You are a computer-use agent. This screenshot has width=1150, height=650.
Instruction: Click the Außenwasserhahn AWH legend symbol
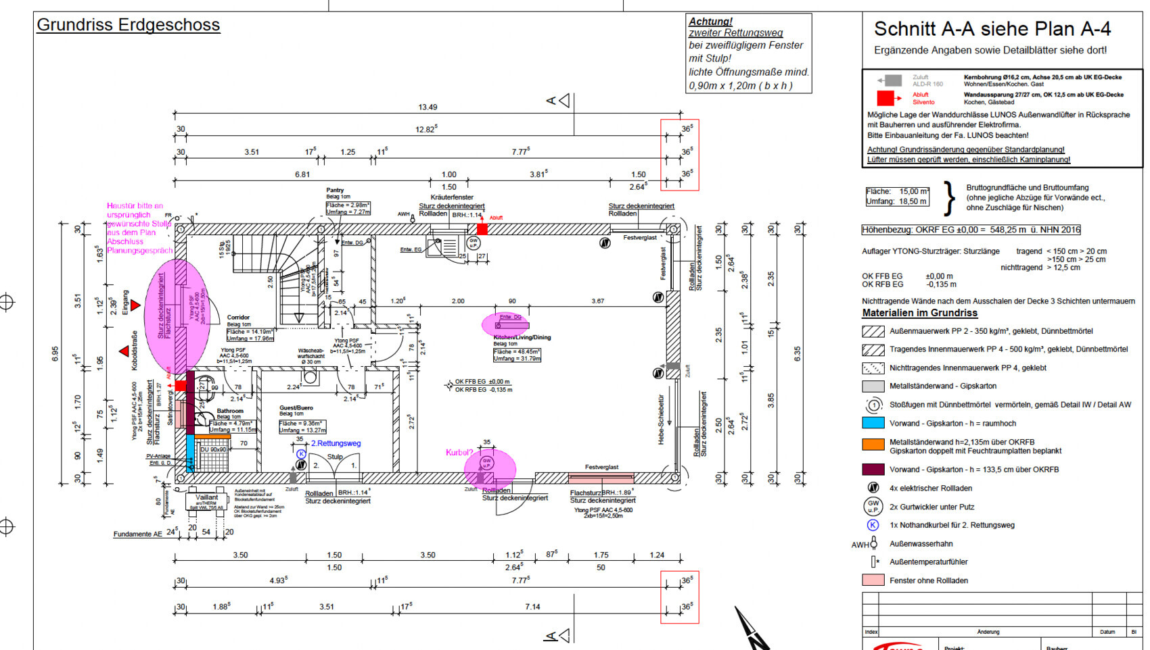pyautogui.click(x=873, y=543)
